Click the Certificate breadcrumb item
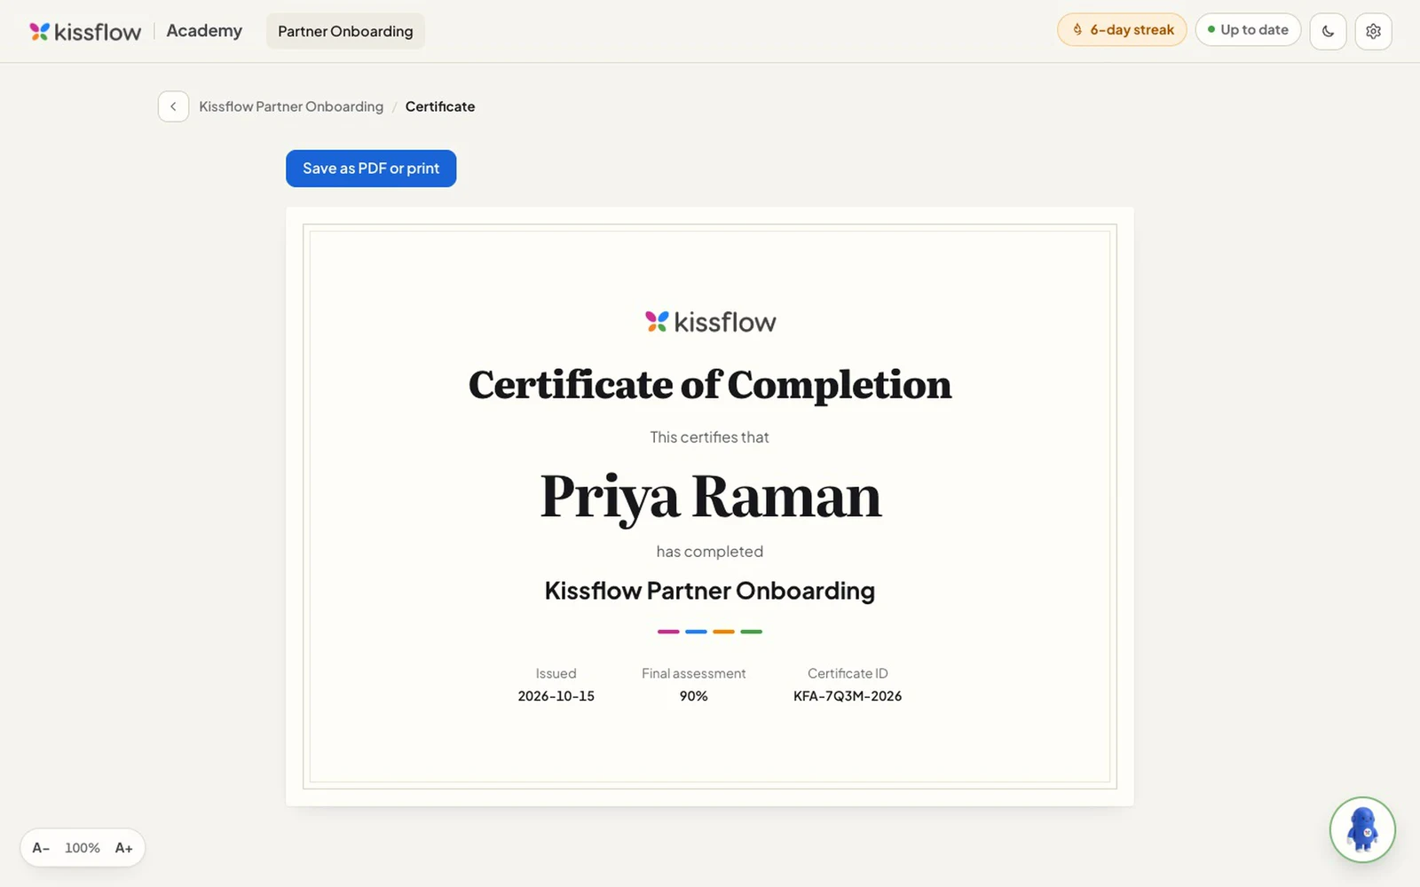Image resolution: width=1420 pixels, height=887 pixels. (440, 106)
